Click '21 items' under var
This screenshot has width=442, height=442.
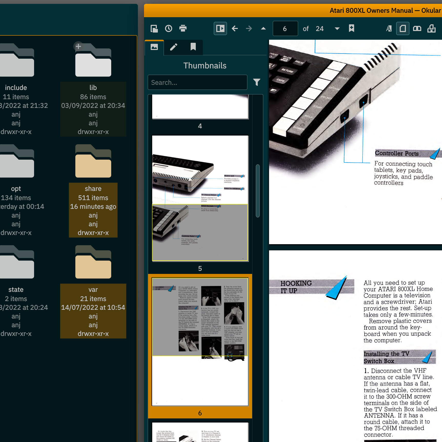tap(93, 299)
